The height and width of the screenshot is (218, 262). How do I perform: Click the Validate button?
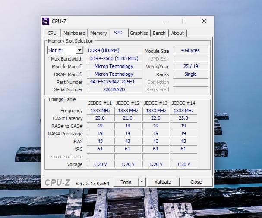pyautogui.click(x=163, y=182)
